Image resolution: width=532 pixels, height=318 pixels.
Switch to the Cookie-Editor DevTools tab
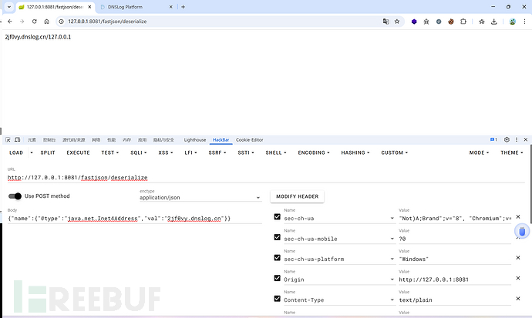249,140
